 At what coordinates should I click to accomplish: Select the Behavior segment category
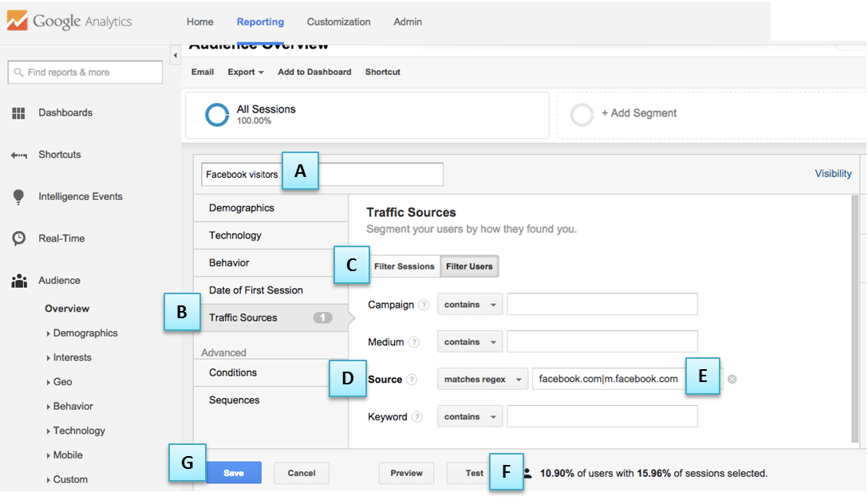270,263
